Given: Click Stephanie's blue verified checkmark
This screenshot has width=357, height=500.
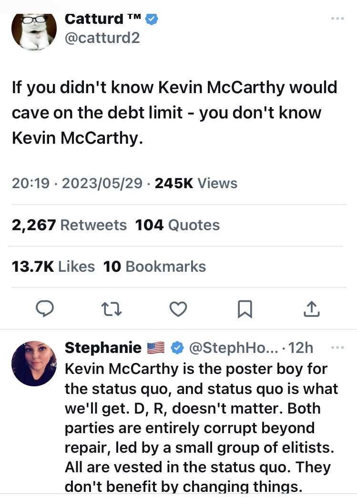Looking at the screenshot, I should tap(177, 348).
